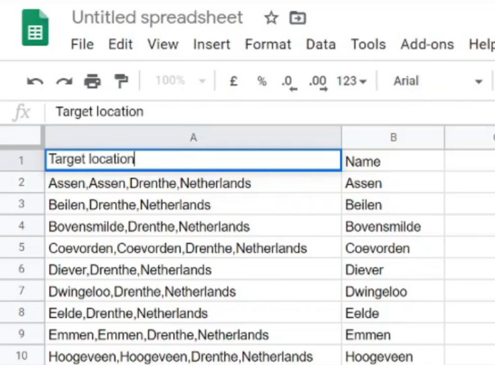Select column B header
This screenshot has width=495, height=365.
click(393, 137)
